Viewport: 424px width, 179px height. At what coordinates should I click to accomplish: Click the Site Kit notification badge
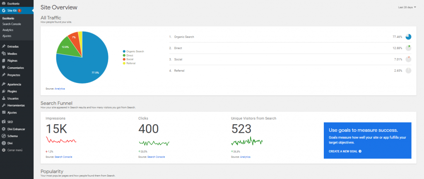pyautogui.click(x=19, y=11)
